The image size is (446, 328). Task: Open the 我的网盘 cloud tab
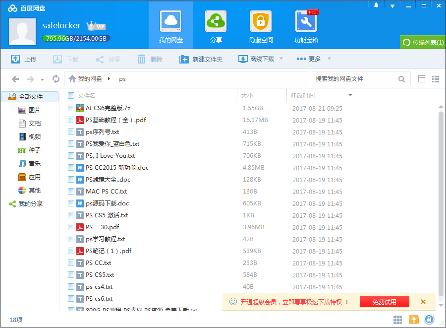click(170, 26)
